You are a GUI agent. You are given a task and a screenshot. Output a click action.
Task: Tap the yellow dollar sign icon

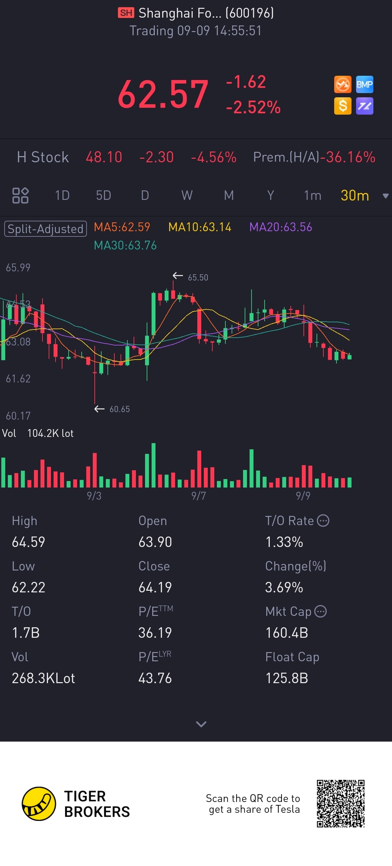[342, 106]
